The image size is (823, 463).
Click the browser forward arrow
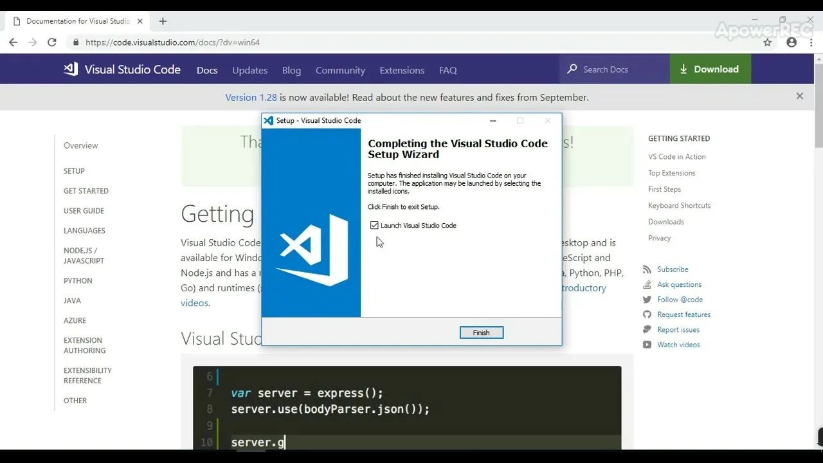[x=33, y=42]
